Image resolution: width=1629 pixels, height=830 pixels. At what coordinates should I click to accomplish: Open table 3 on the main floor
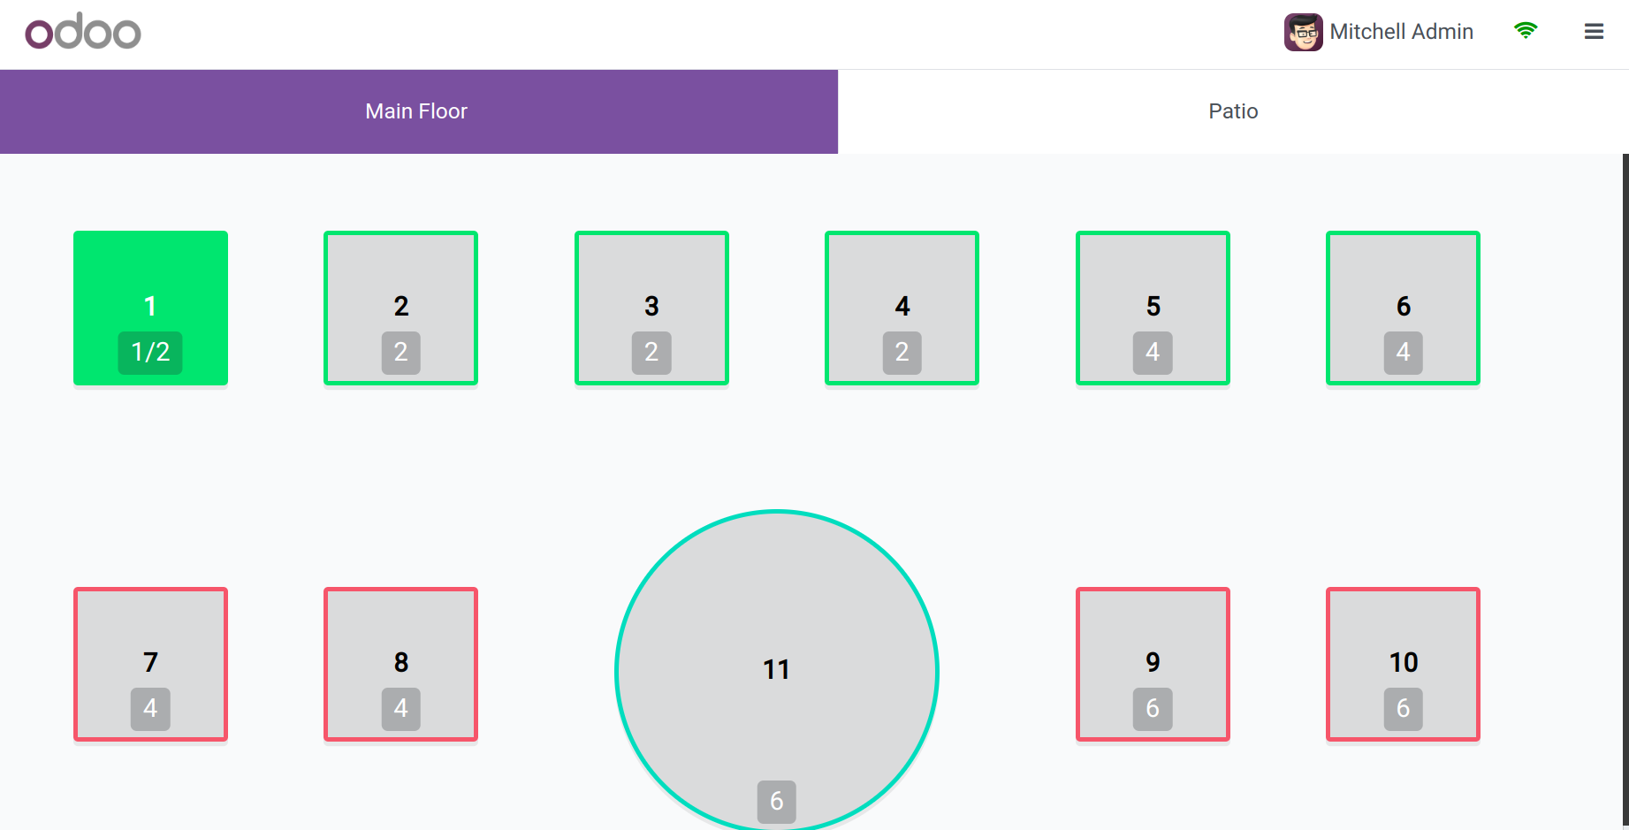coord(651,308)
